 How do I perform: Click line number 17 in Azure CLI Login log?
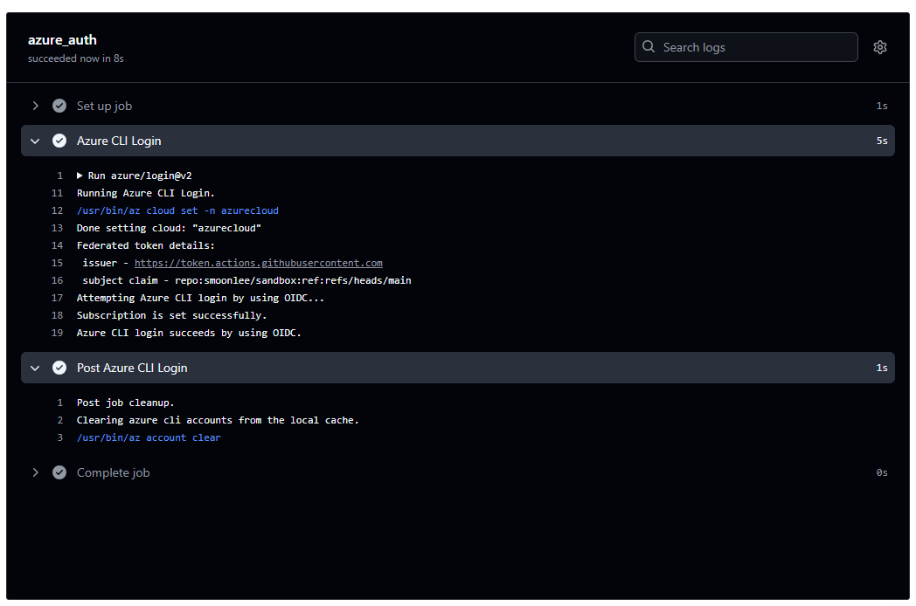click(x=58, y=298)
